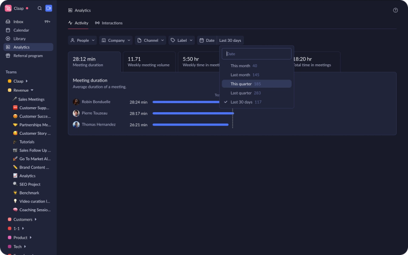Open the Customer Story channel
Viewport: 408px width, 255px height.
32,133
